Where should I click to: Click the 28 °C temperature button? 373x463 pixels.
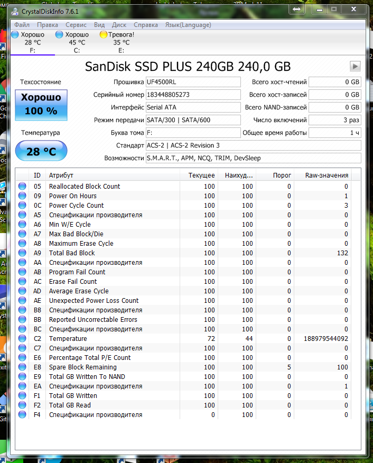click(41, 151)
